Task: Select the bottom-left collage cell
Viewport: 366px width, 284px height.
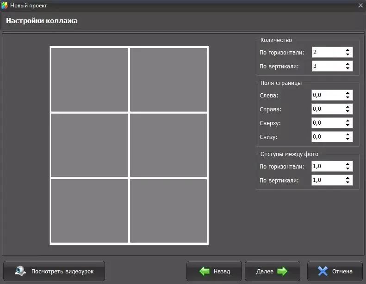Action: click(x=89, y=211)
